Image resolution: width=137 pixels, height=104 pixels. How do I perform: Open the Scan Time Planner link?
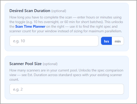(30, 27)
